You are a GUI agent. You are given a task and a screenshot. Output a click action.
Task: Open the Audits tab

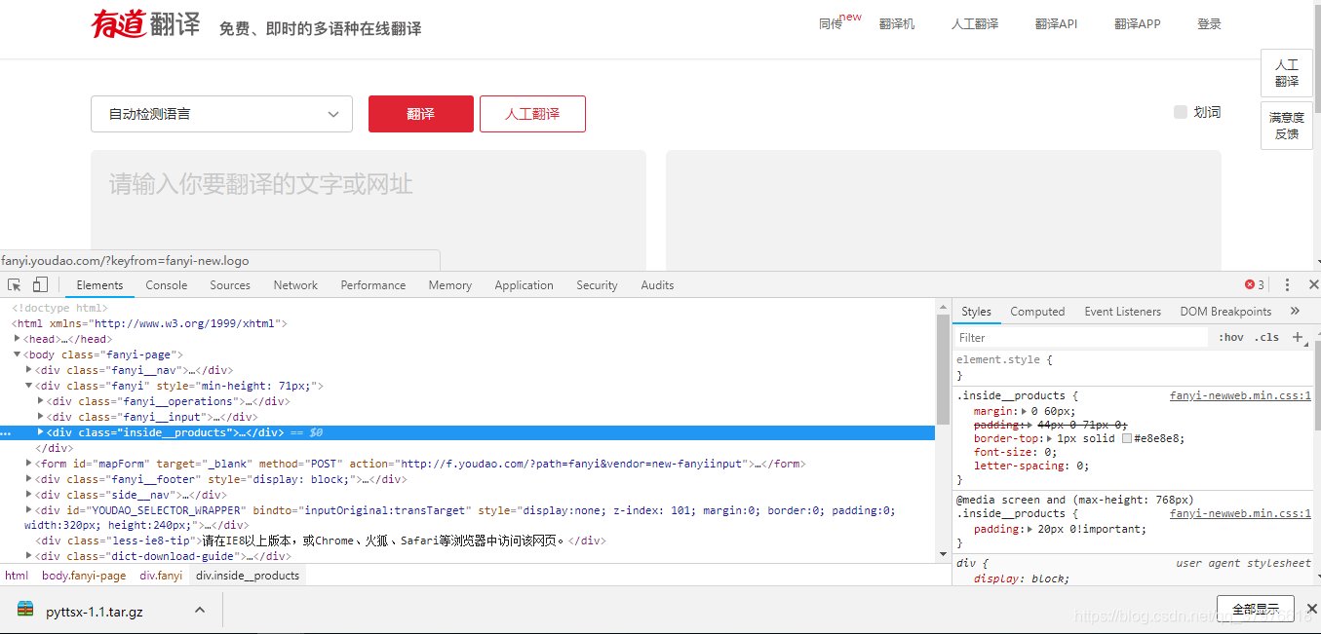point(657,285)
